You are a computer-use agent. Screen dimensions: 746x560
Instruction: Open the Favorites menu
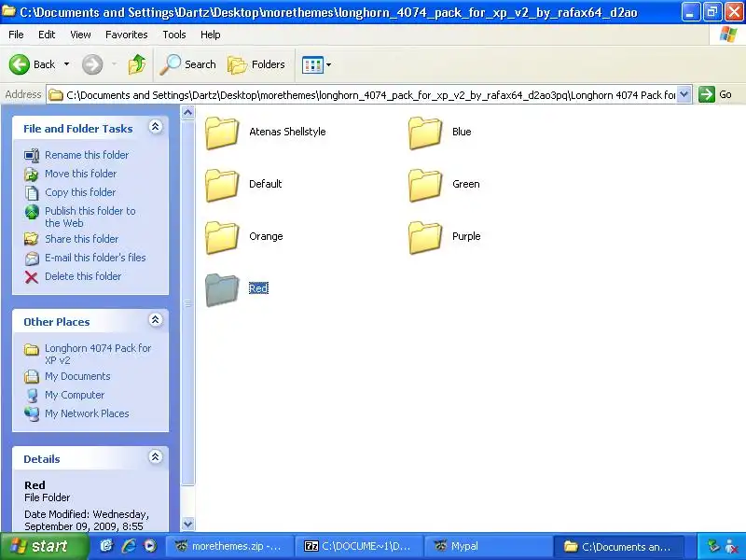(127, 35)
